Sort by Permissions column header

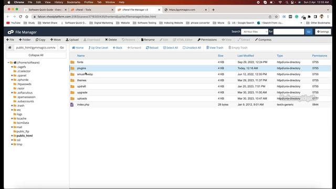320,56
